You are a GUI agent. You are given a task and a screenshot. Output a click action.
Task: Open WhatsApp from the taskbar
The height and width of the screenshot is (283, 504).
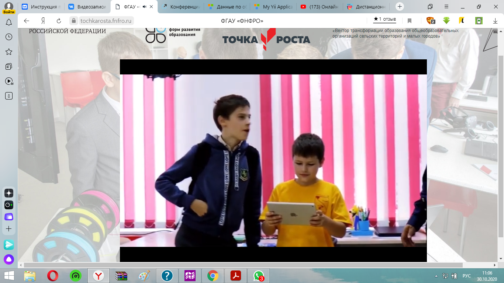click(x=259, y=276)
